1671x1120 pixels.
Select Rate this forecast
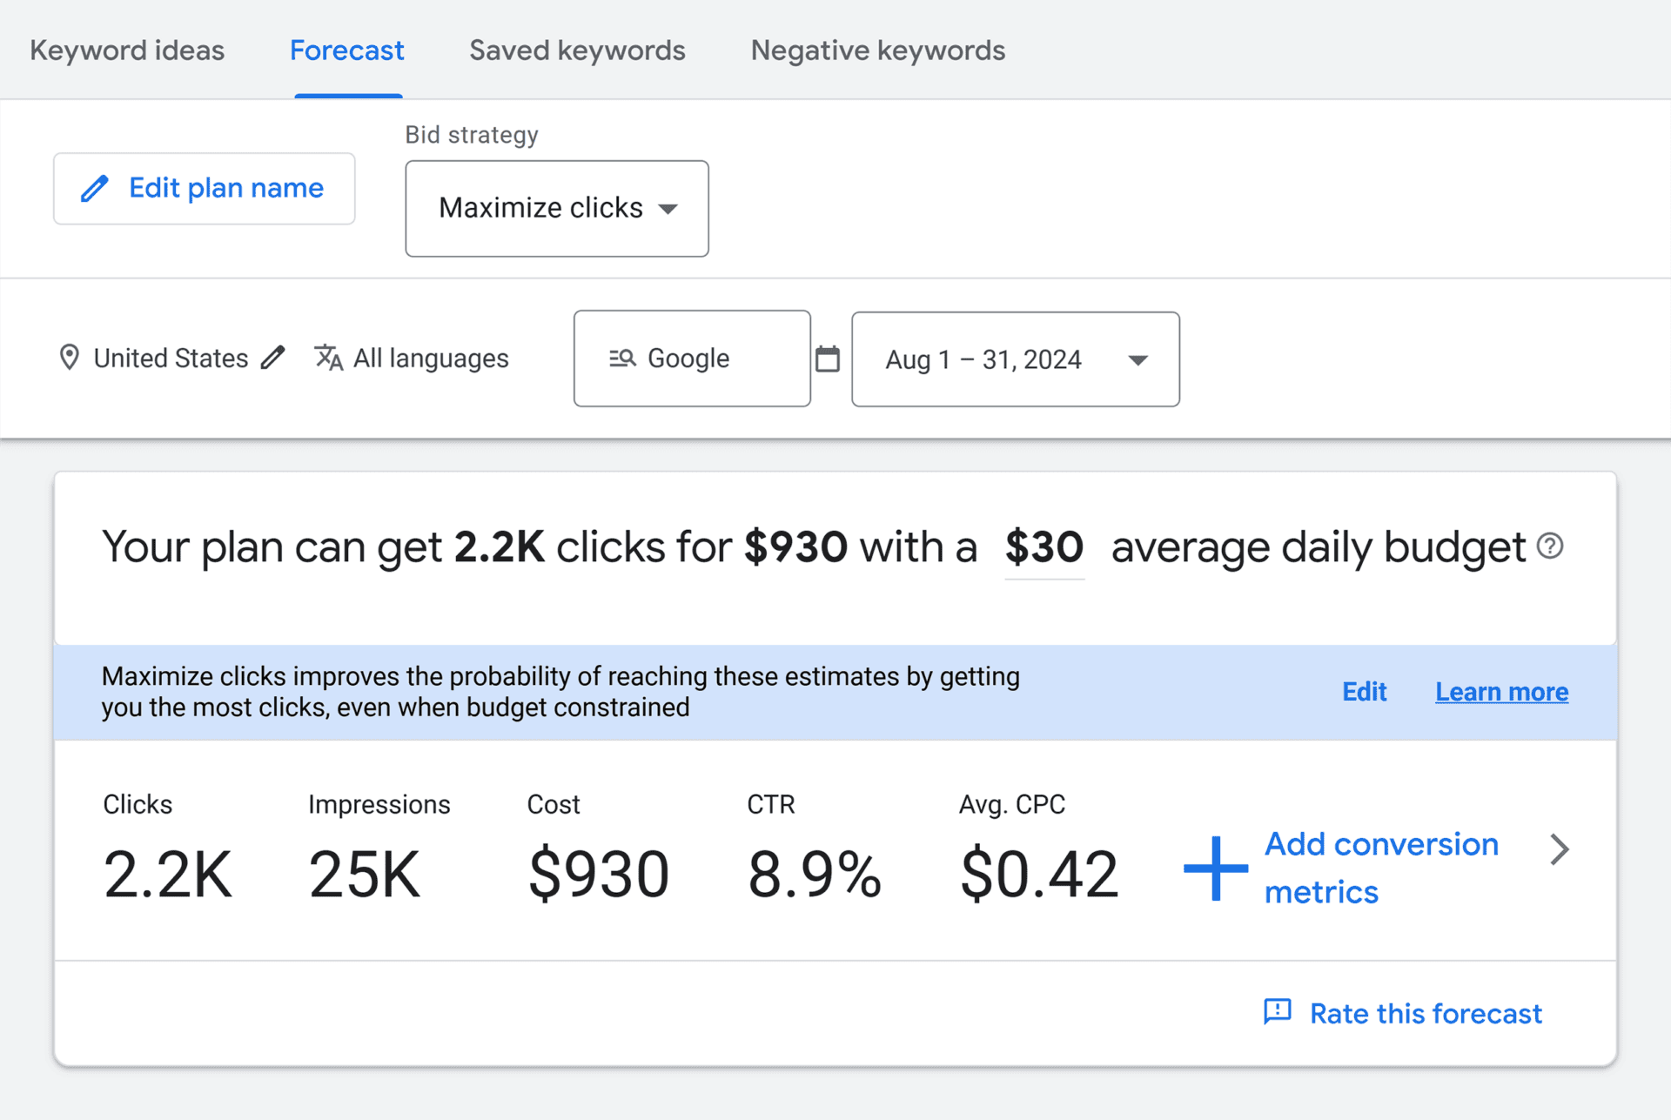[x=1425, y=1013]
